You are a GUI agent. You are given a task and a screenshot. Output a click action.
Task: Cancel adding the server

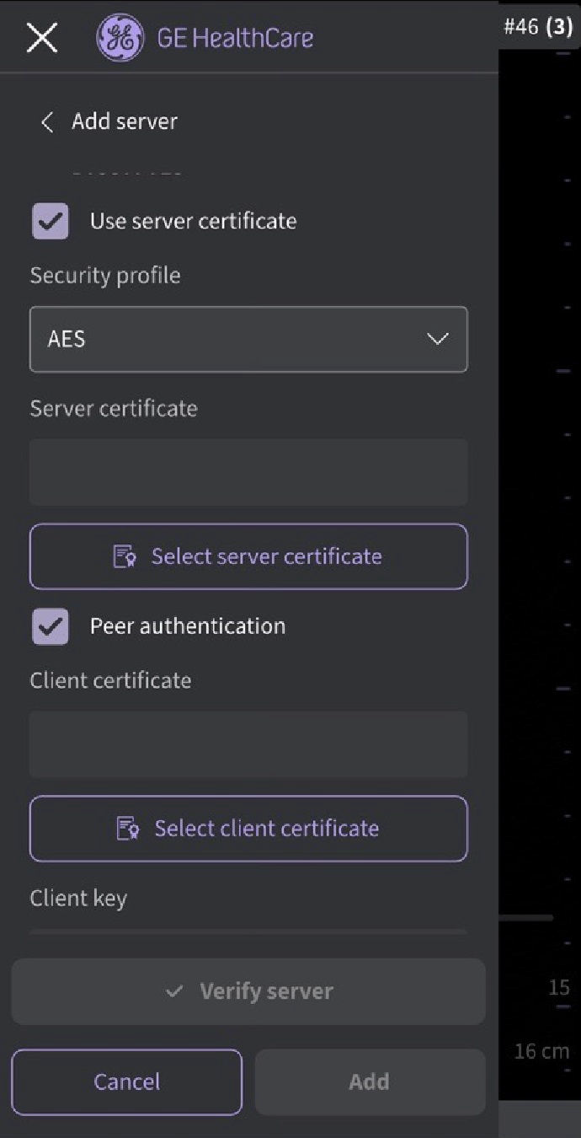click(126, 1082)
